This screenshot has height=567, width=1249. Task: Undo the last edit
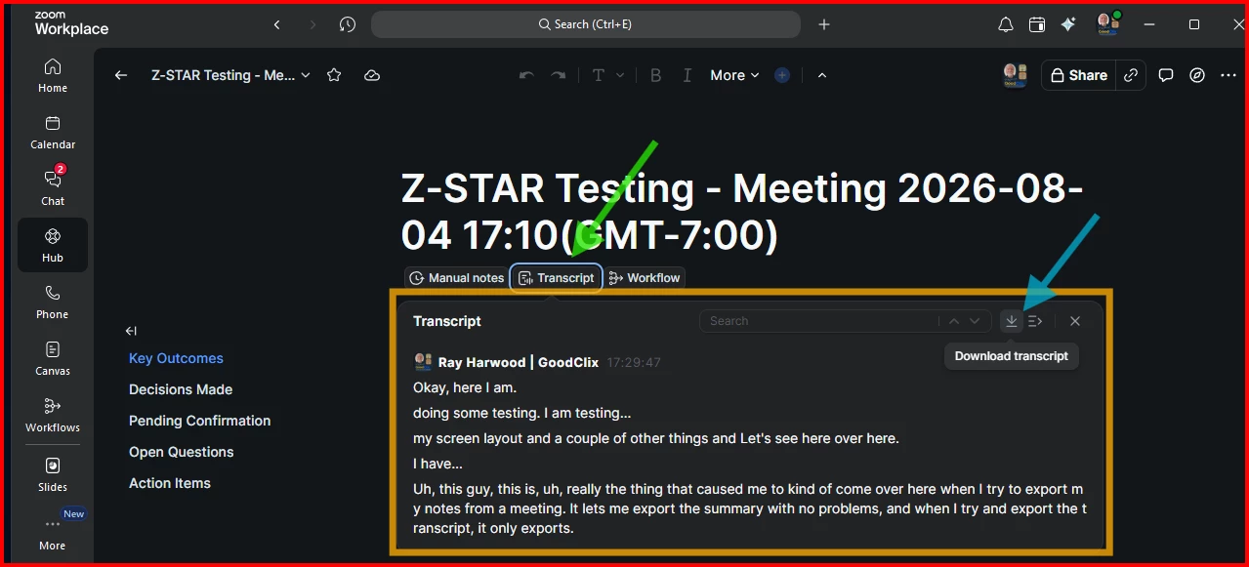click(526, 75)
